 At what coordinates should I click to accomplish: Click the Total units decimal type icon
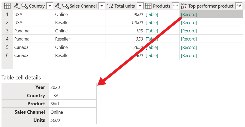(110, 6)
